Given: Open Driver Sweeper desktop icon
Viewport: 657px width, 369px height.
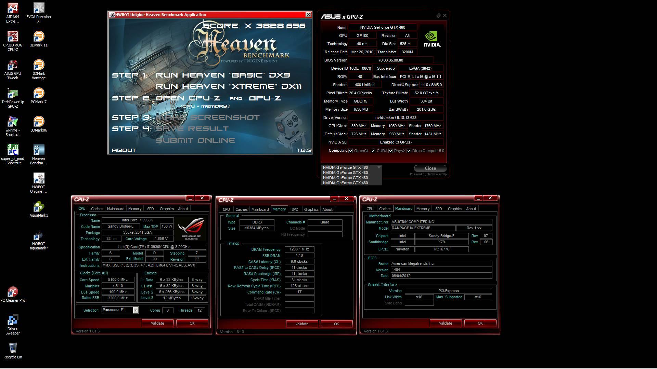Looking at the screenshot, I should click(13, 325).
